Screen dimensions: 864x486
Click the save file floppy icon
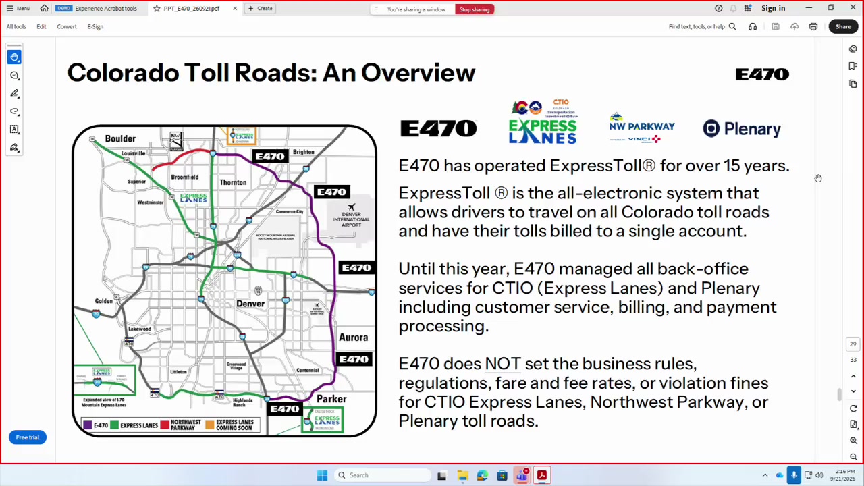(776, 26)
